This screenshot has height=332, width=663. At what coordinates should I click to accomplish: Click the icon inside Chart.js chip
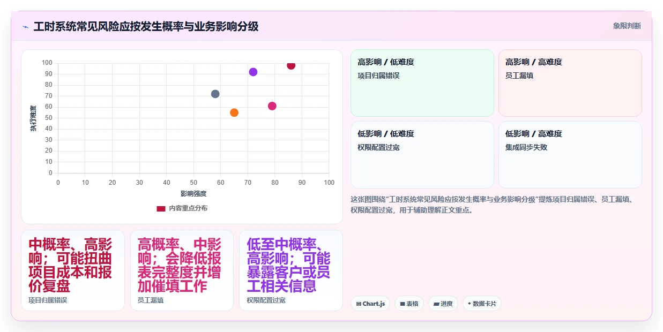click(x=359, y=304)
